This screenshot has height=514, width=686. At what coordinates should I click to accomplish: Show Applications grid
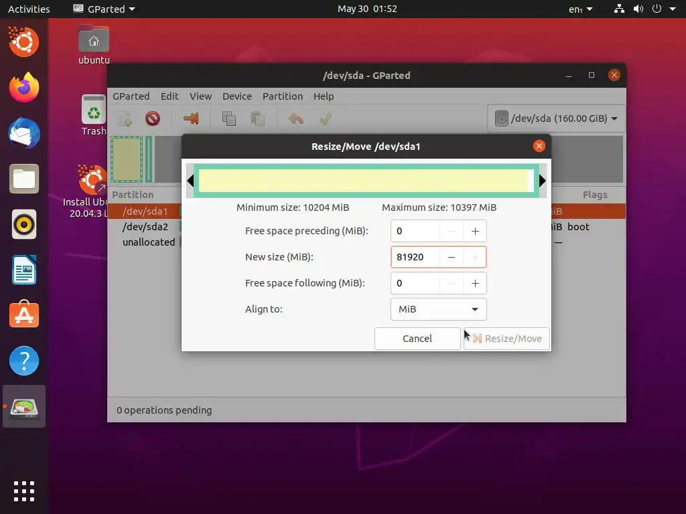pos(24,491)
